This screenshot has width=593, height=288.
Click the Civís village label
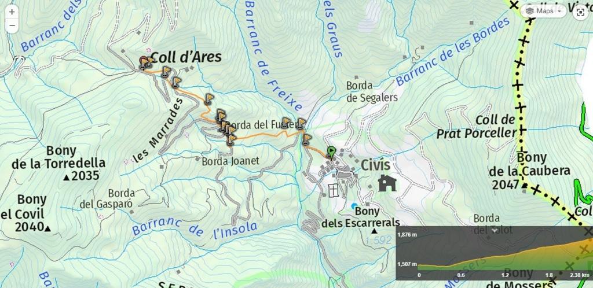[375, 165]
